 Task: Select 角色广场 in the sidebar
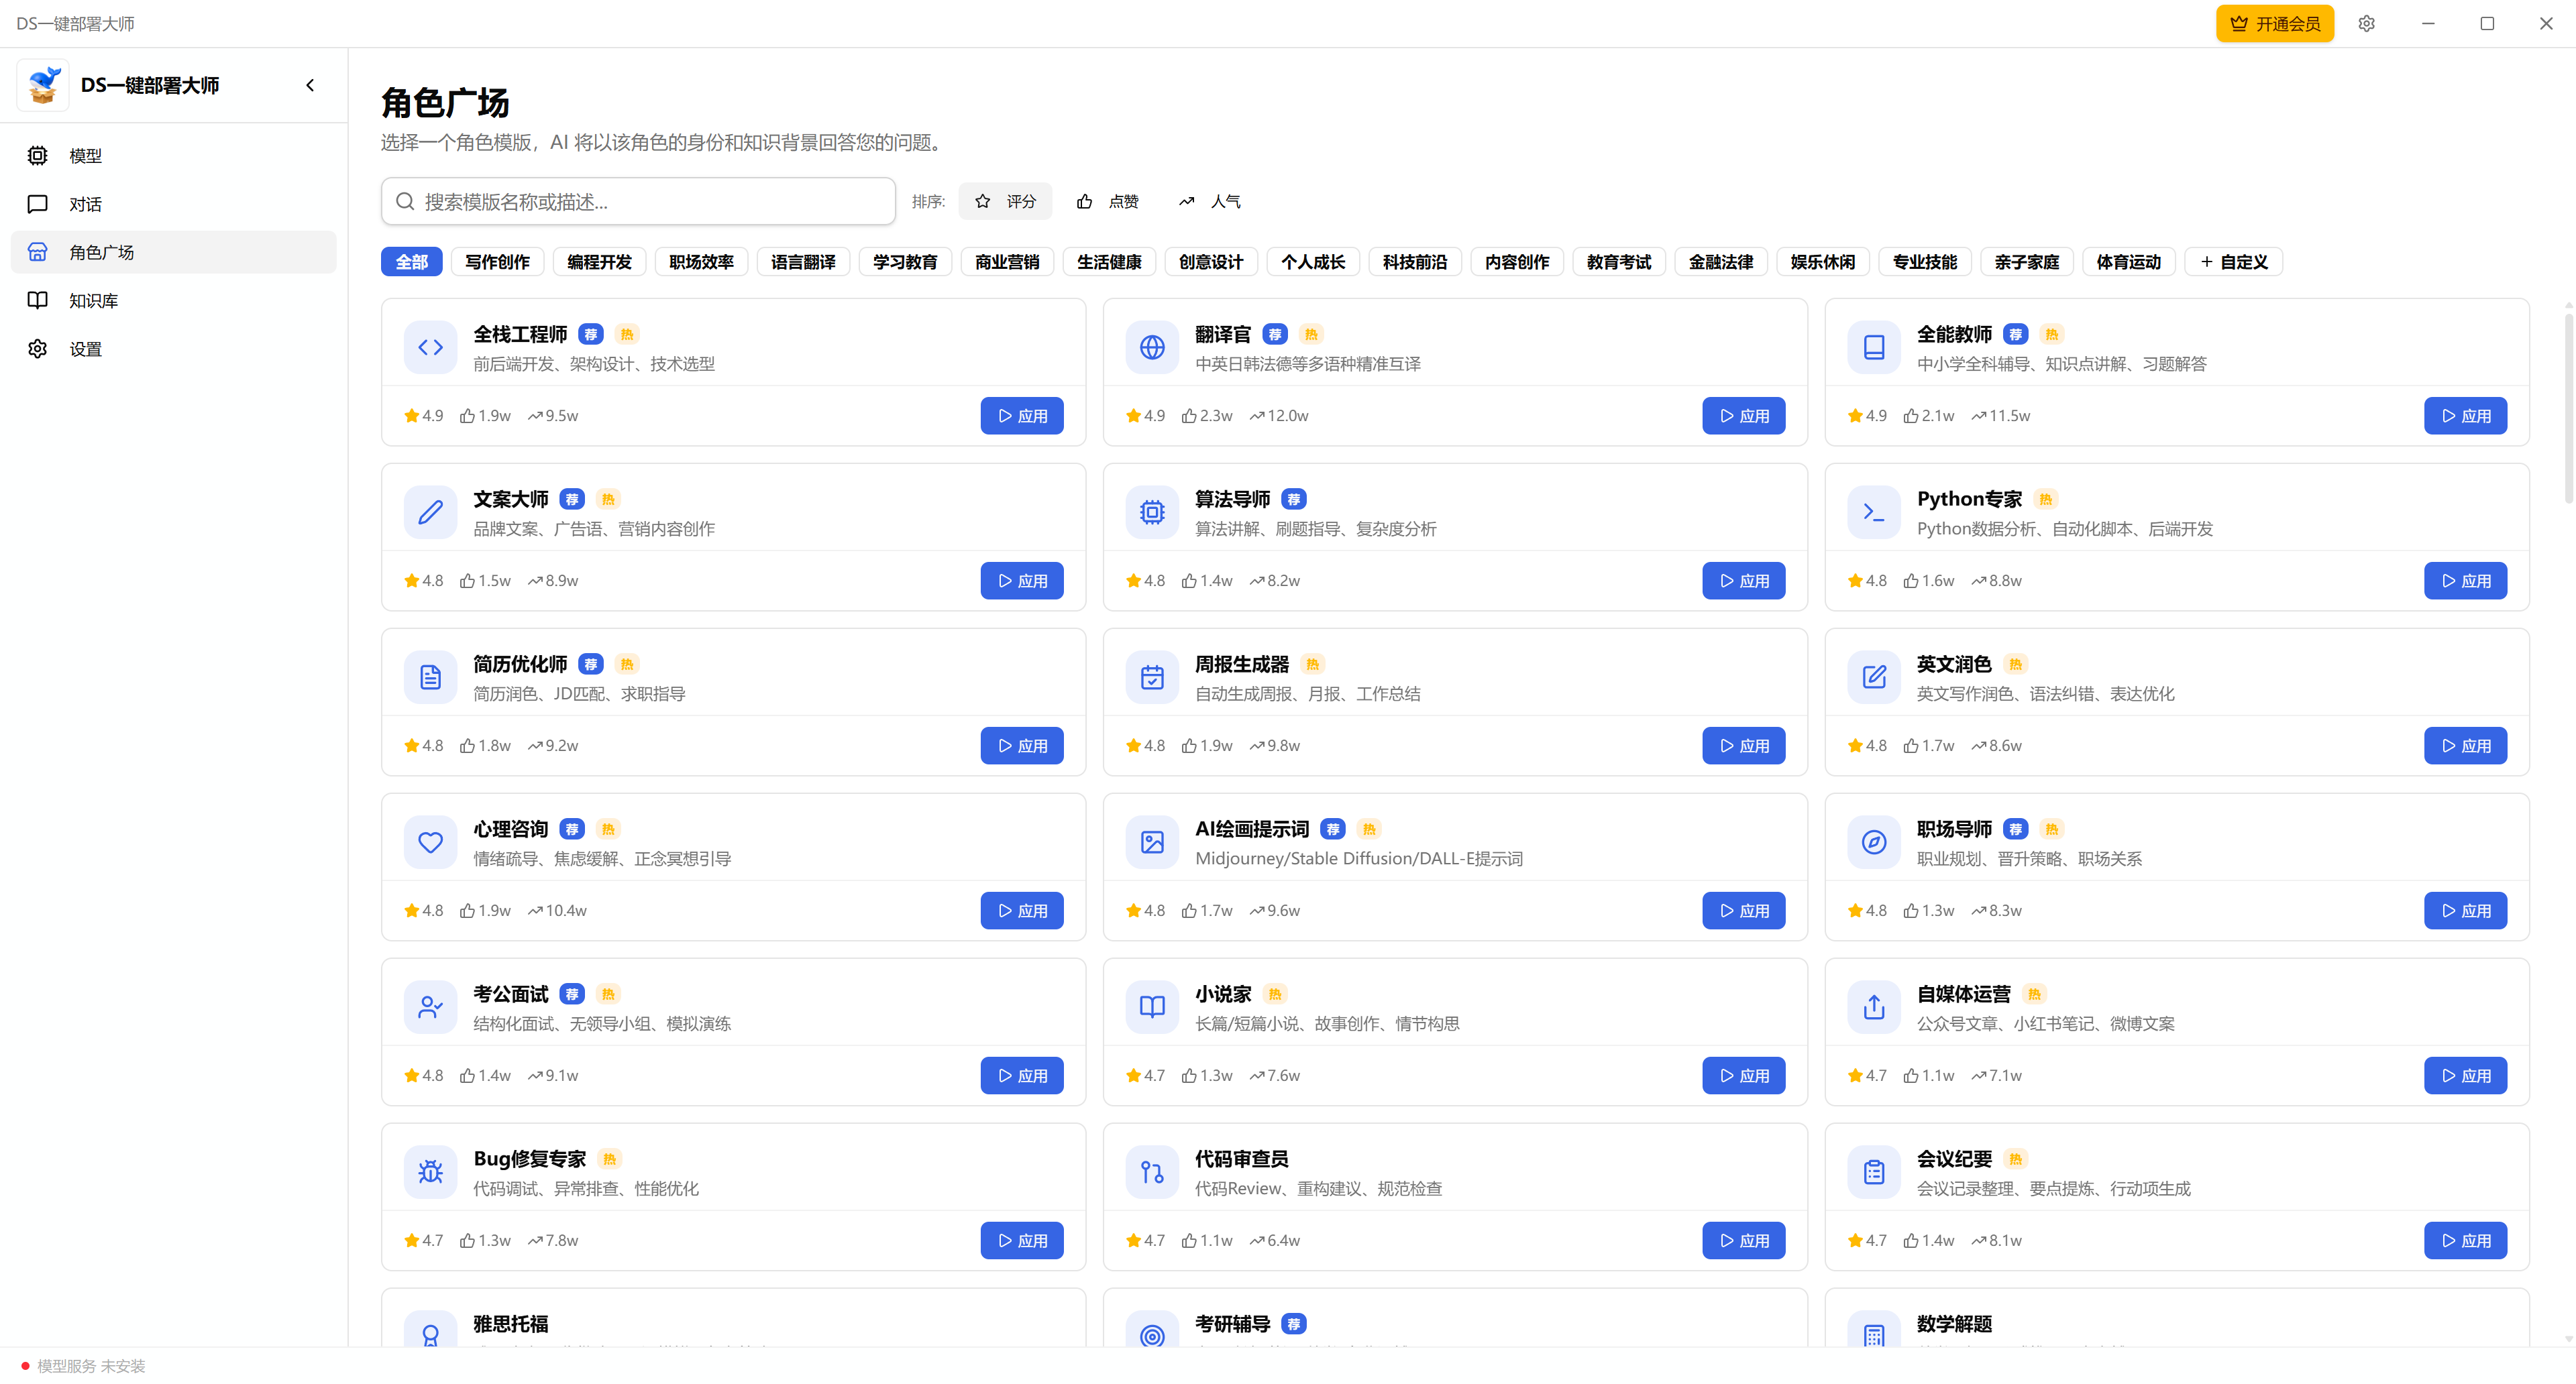pyautogui.click(x=173, y=252)
